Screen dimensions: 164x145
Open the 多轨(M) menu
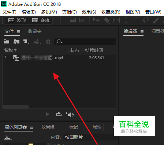pyautogui.click(x=49, y=12)
